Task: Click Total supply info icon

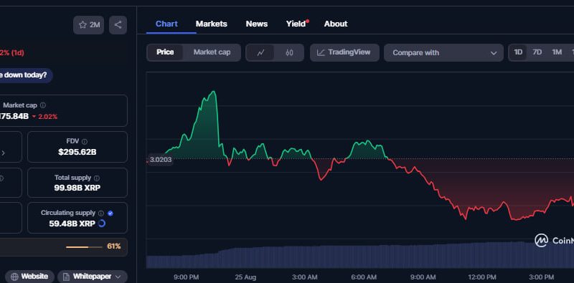Action: [x=97, y=178]
